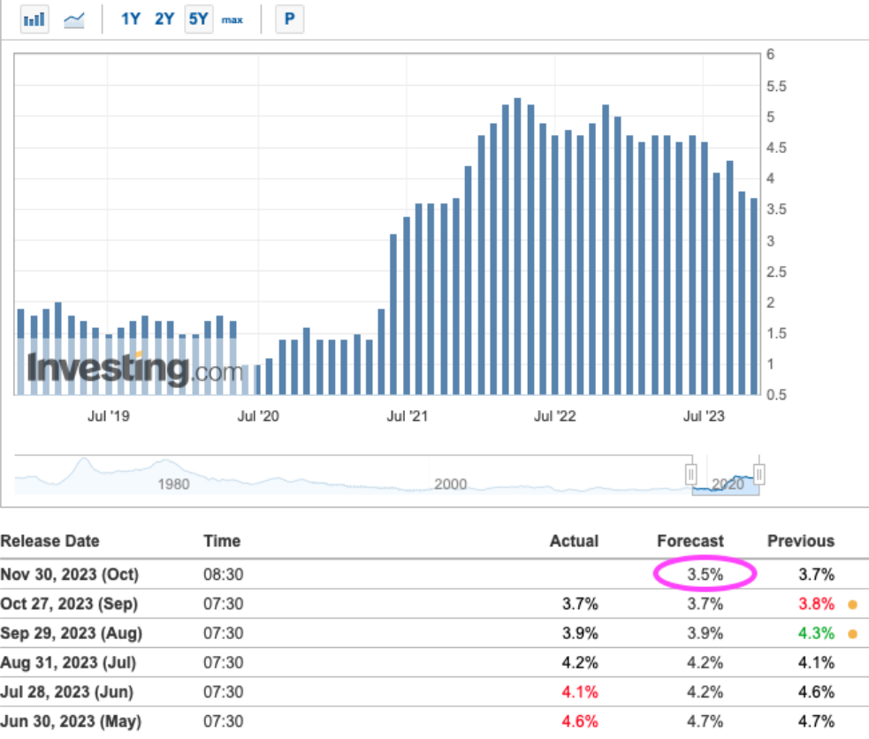Click right handle of range navigator

[x=759, y=475]
